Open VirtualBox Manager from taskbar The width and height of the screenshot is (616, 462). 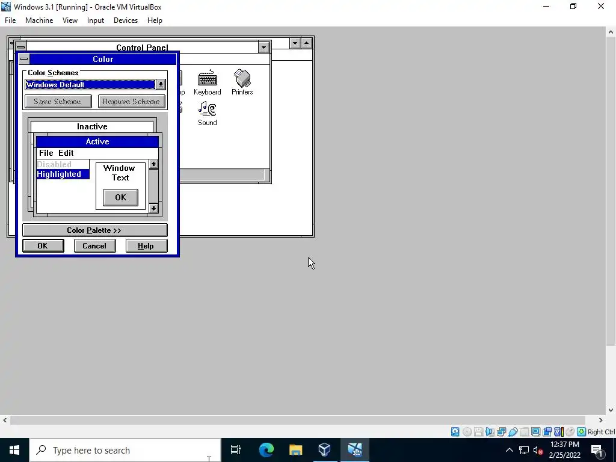pos(324,450)
